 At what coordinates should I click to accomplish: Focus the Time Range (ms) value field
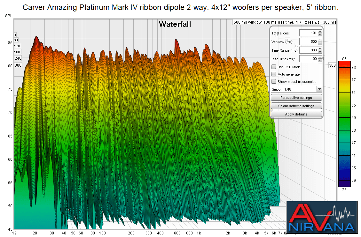pyautogui.click(x=309, y=50)
